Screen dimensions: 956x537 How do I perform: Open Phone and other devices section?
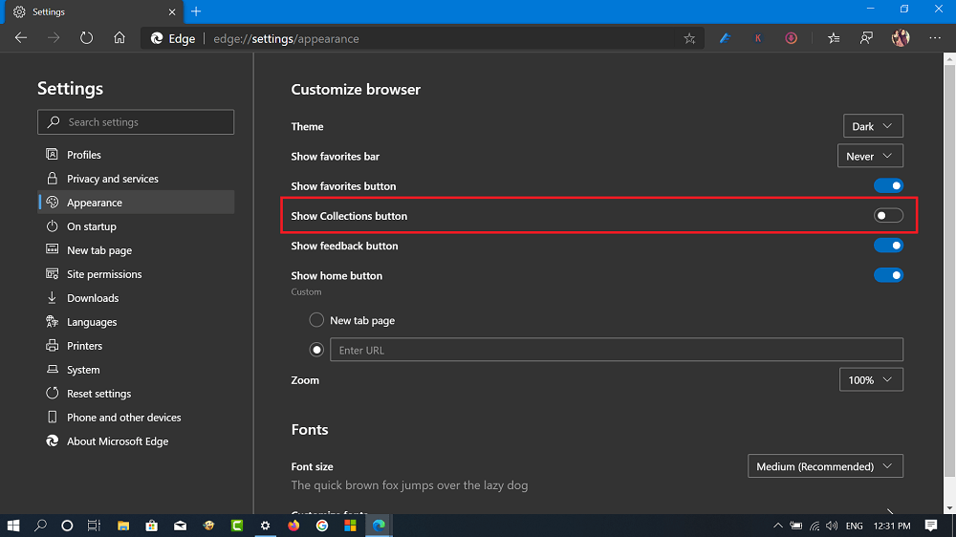tap(136, 418)
